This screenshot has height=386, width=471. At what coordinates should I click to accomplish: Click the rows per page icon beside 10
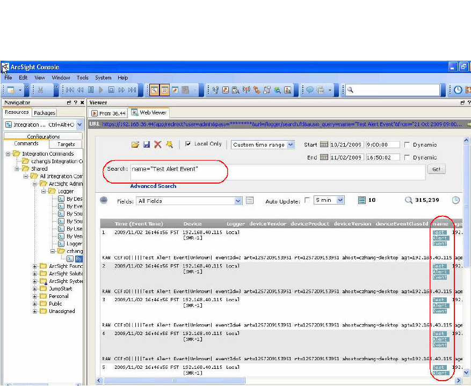[x=361, y=200]
